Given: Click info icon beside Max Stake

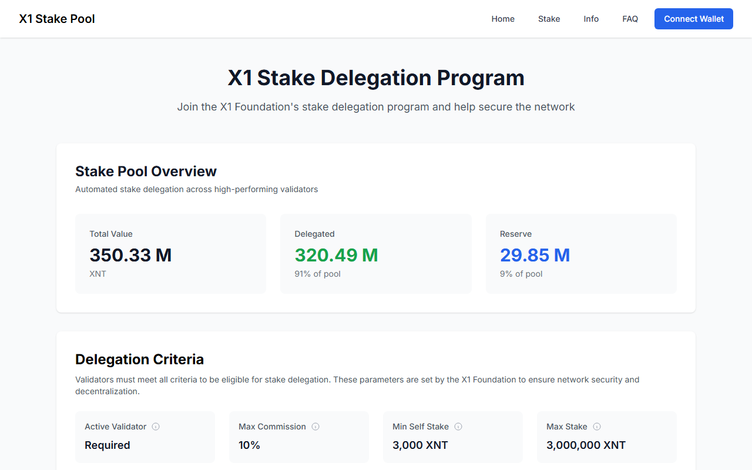Looking at the screenshot, I should (x=597, y=427).
